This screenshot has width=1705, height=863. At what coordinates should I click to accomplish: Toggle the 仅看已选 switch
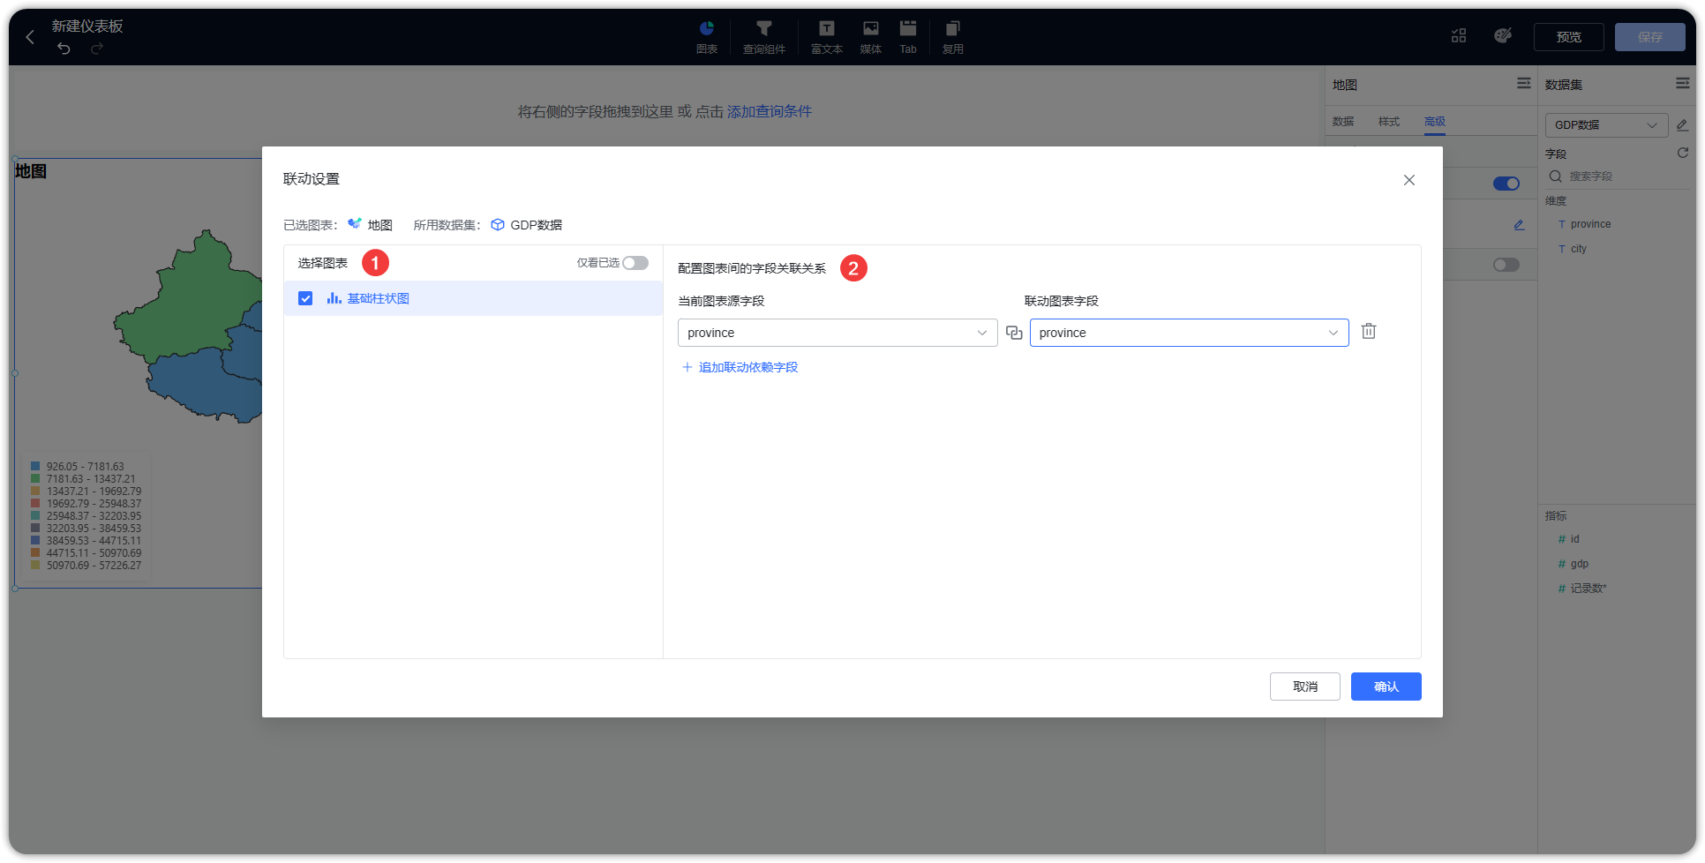pyautogui.click(x=635, y=262)
